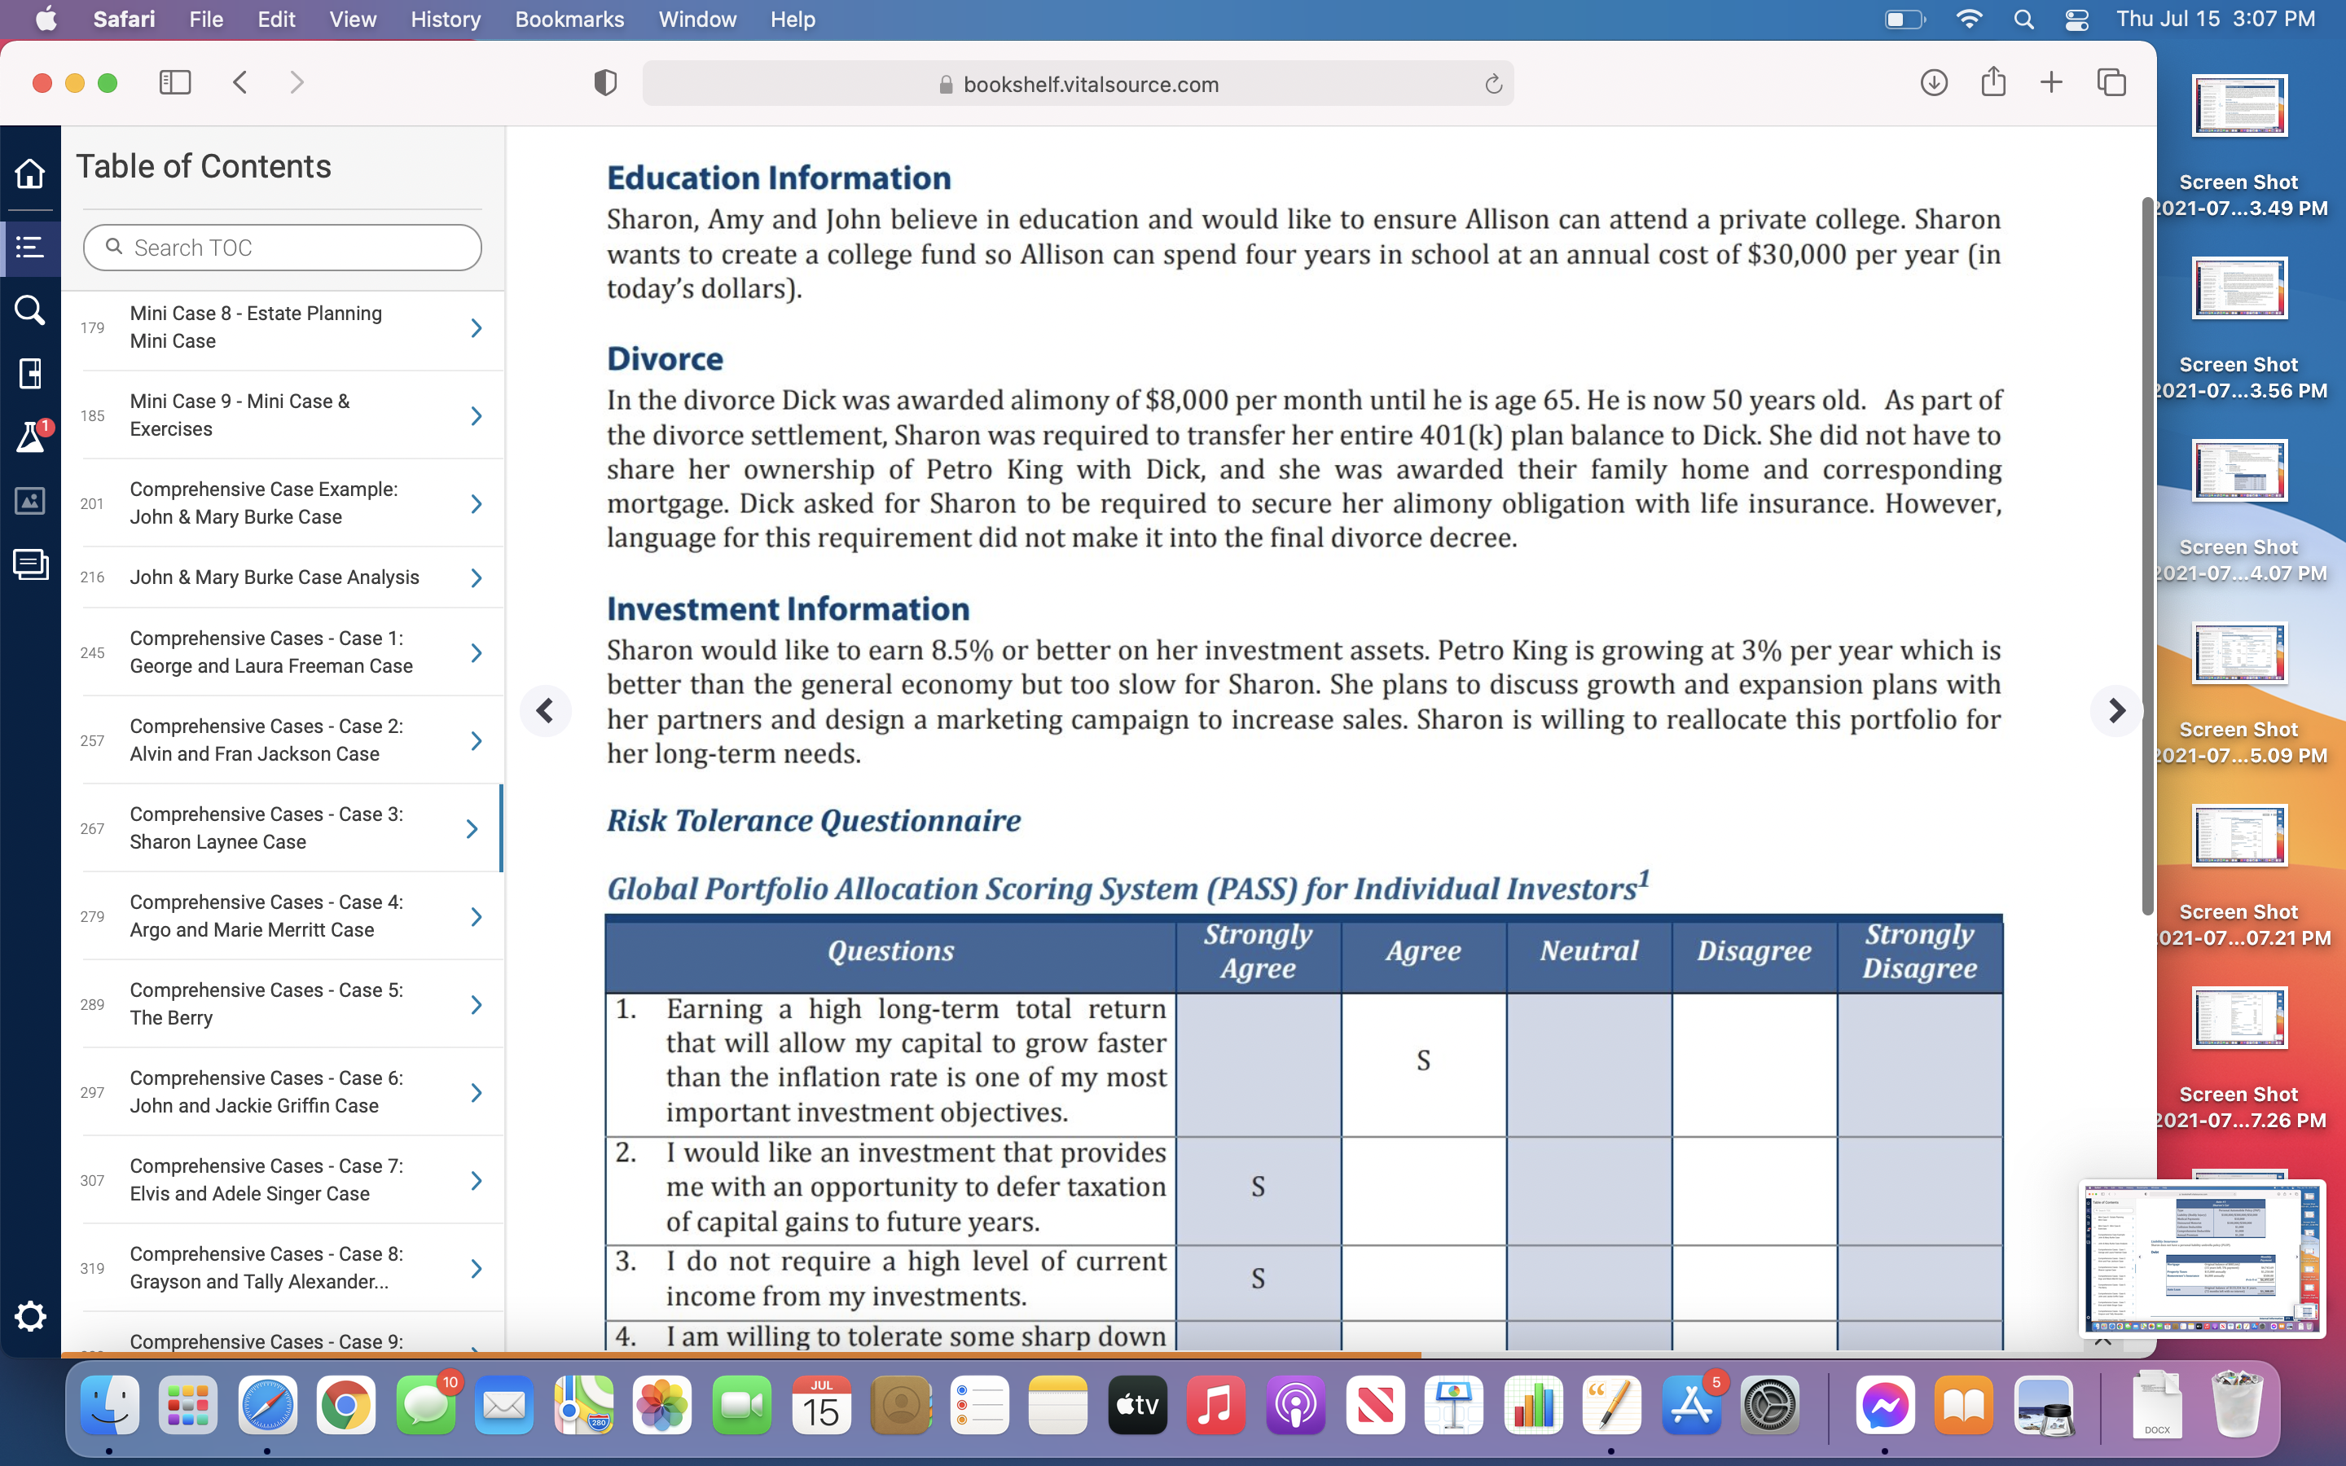Open John & Mary Burke Case Analysis
The width and height of the screenshot is (2346, 1466).
click(275, 577)
